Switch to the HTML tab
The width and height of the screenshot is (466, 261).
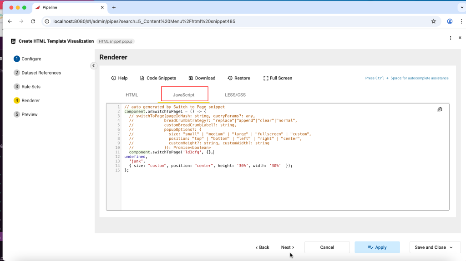tap(132, 95)
